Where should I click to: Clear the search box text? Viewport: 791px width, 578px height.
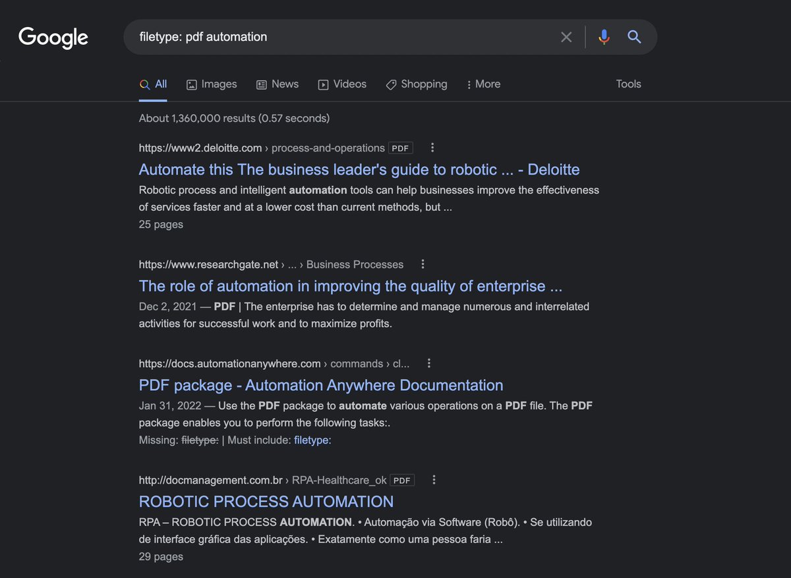[566, 37]
